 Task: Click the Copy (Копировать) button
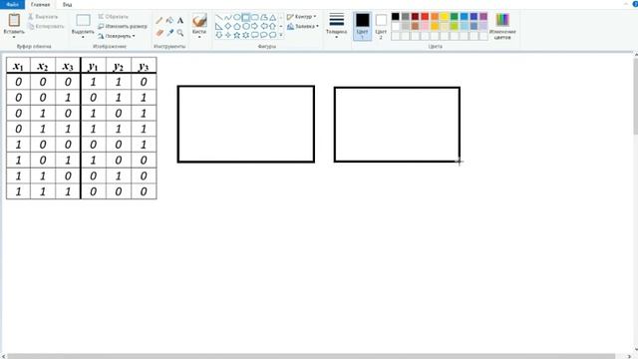coord(46,27)
